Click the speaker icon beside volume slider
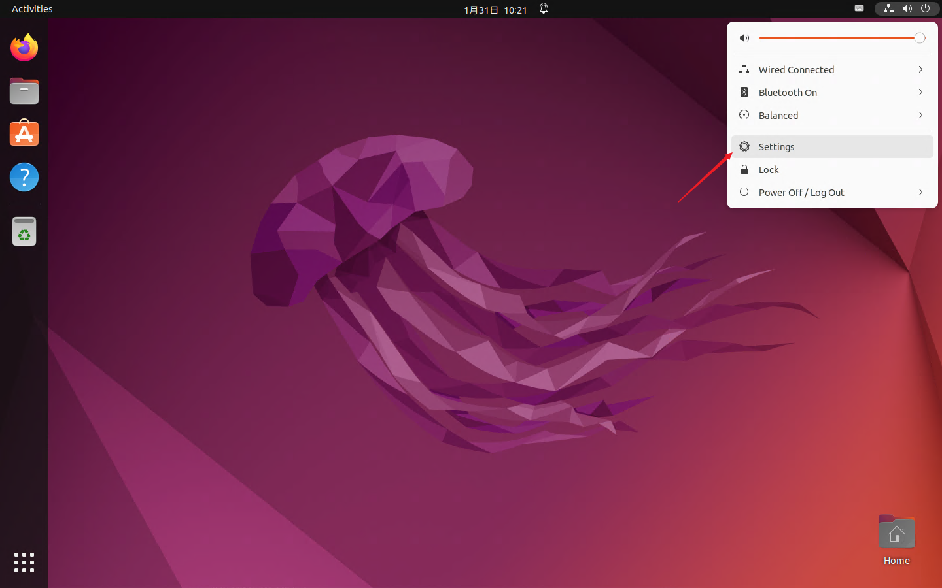This screenshot has width=942, height=588. [744, 38]
